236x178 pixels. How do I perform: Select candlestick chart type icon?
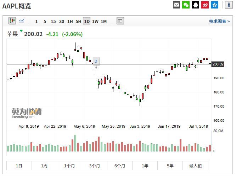tap(12, 21)
